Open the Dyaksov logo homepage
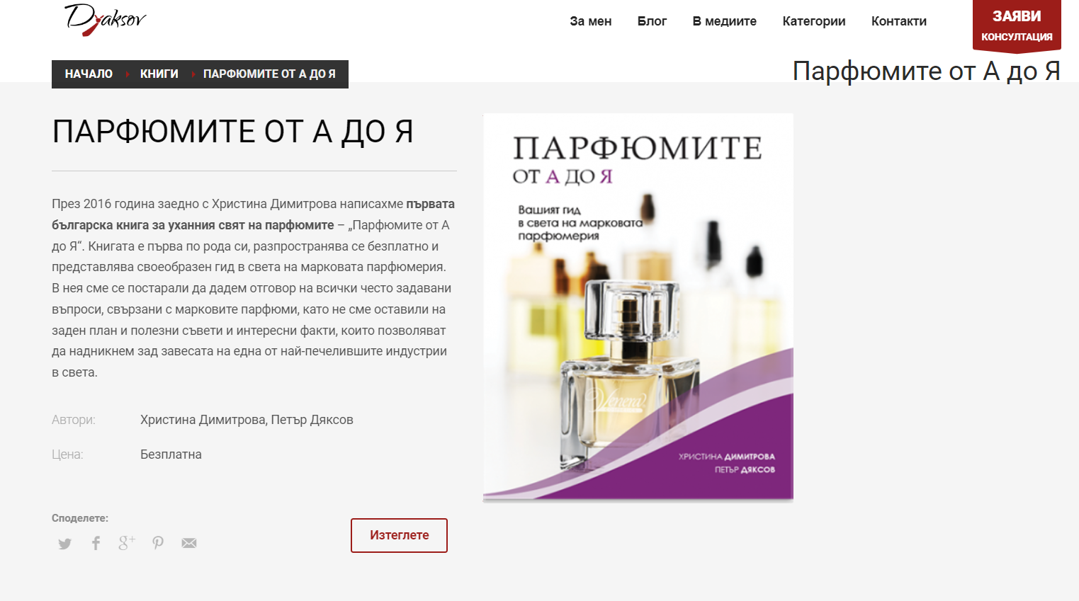Viewport: 1079px width, 601px height. [x=105, y=19]
